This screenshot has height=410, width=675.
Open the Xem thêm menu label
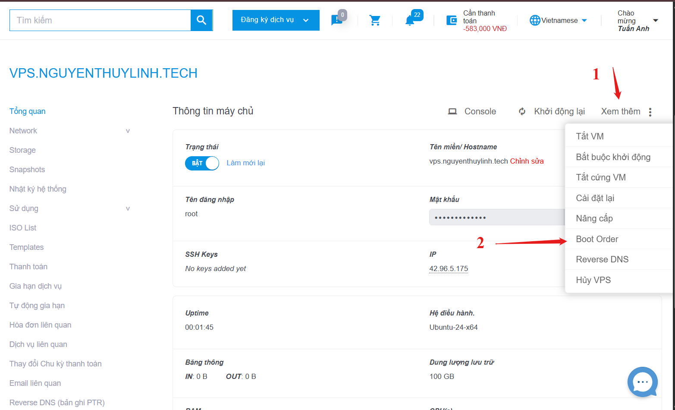(621, 111)
